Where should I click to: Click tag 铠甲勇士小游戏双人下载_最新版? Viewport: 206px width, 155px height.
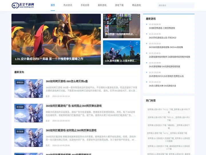169,148
